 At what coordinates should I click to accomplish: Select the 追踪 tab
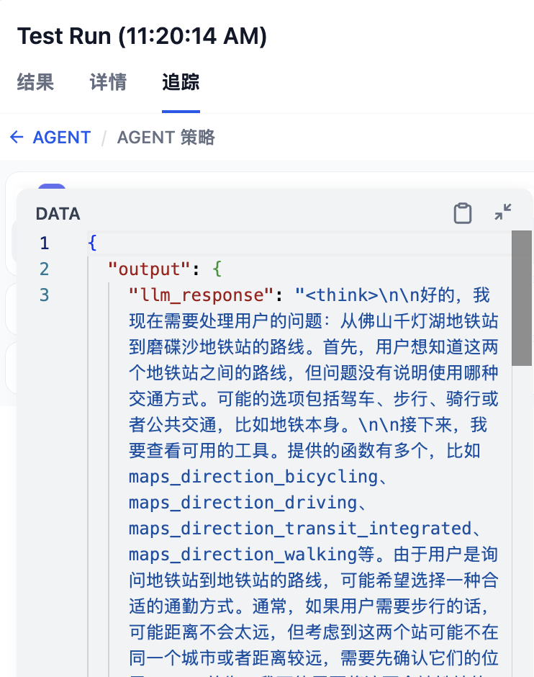[181, 81]
